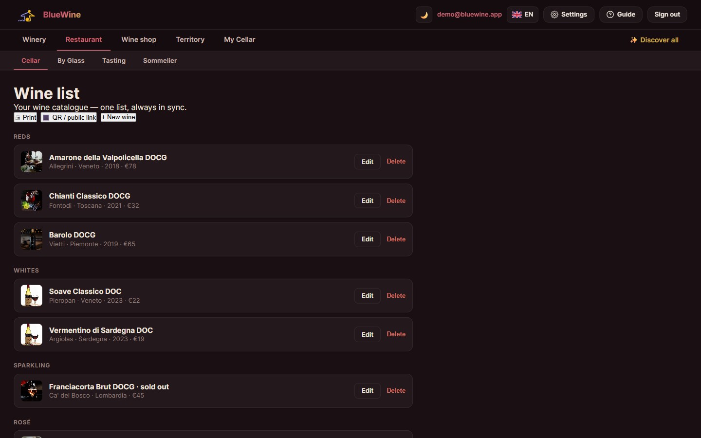Open the EN language selector
The height and width of the screenshot is (438, 701).
pyautogui.click(x=522, y=15)
